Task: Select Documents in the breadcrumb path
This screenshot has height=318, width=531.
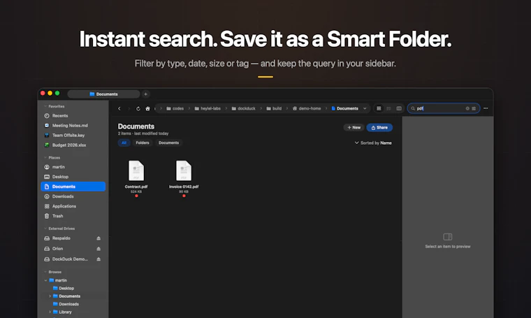Action: [344, 108]
